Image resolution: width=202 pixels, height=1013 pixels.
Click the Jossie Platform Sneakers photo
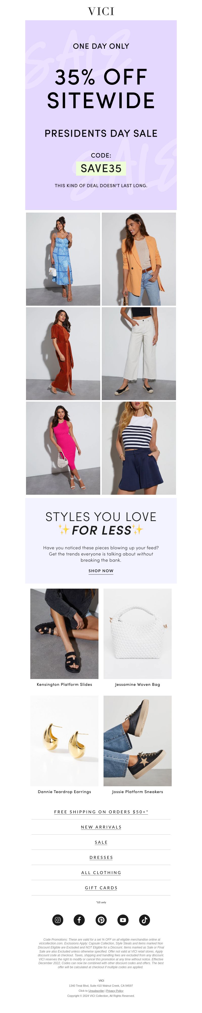pyautogui.click(x=137, y=741)
